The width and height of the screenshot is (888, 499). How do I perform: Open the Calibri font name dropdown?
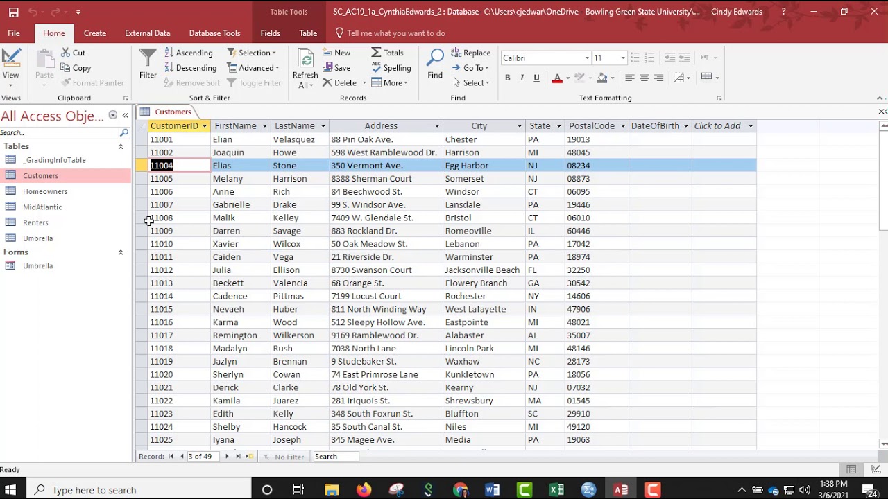point(587,58)
